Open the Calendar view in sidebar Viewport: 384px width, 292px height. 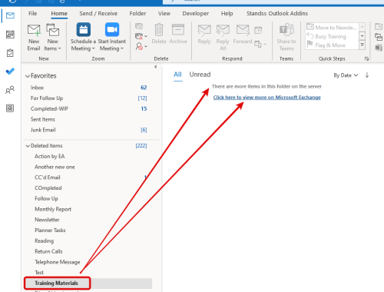coord(10,35)
